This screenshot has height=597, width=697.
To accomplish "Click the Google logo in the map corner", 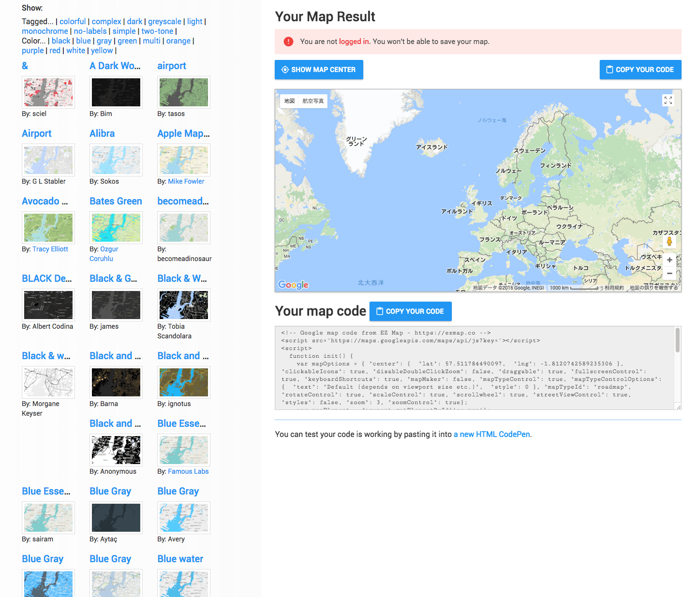I will pos(293,285).
